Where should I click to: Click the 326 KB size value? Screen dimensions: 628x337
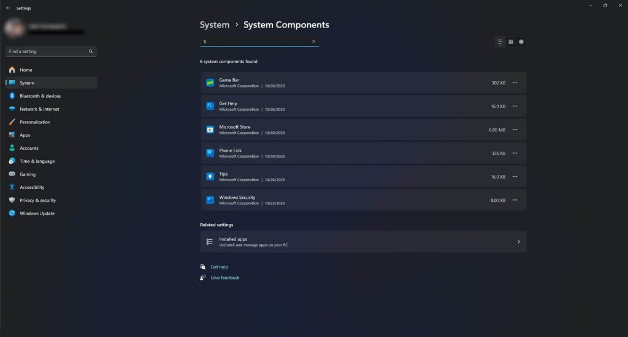click(x=498, y=154)
